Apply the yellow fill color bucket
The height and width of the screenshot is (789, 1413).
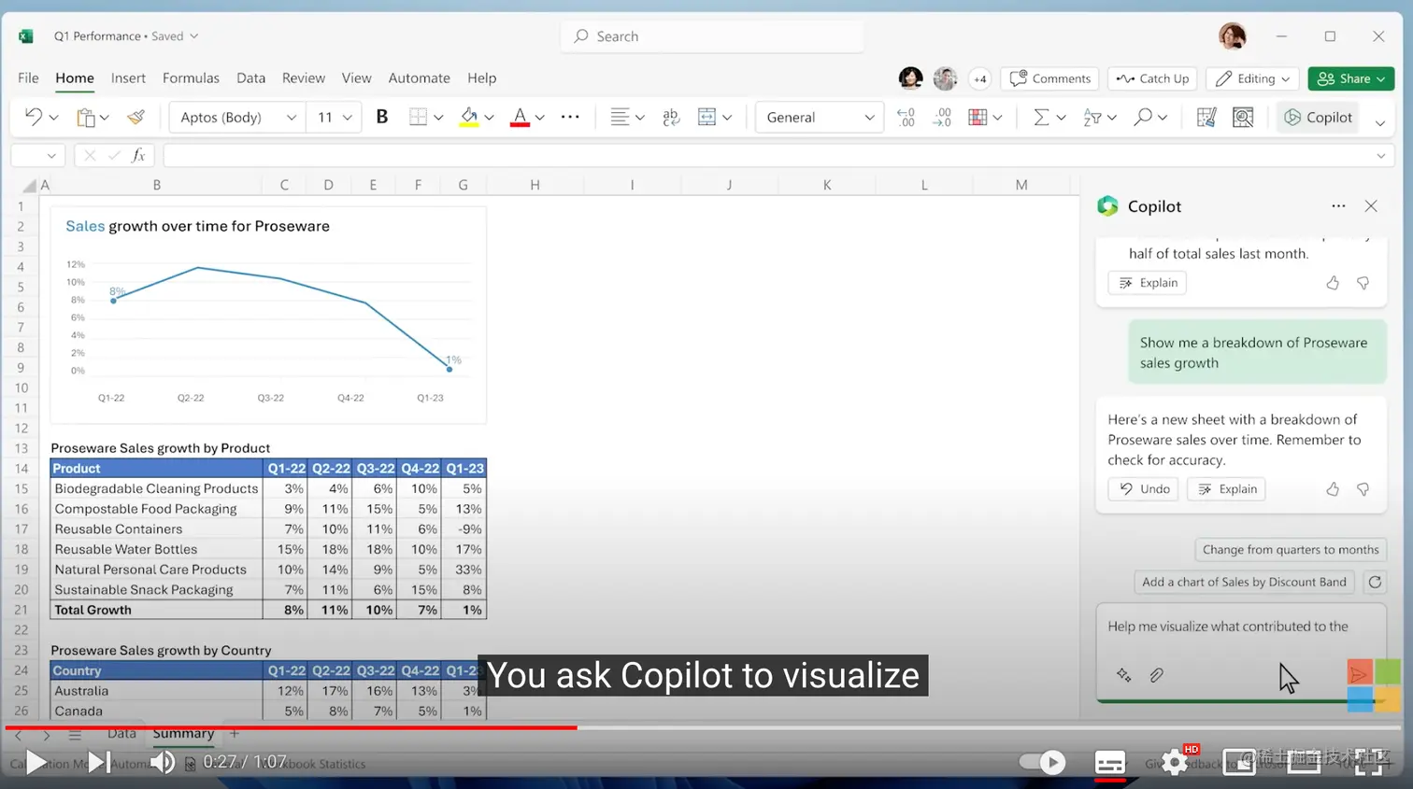469,117
